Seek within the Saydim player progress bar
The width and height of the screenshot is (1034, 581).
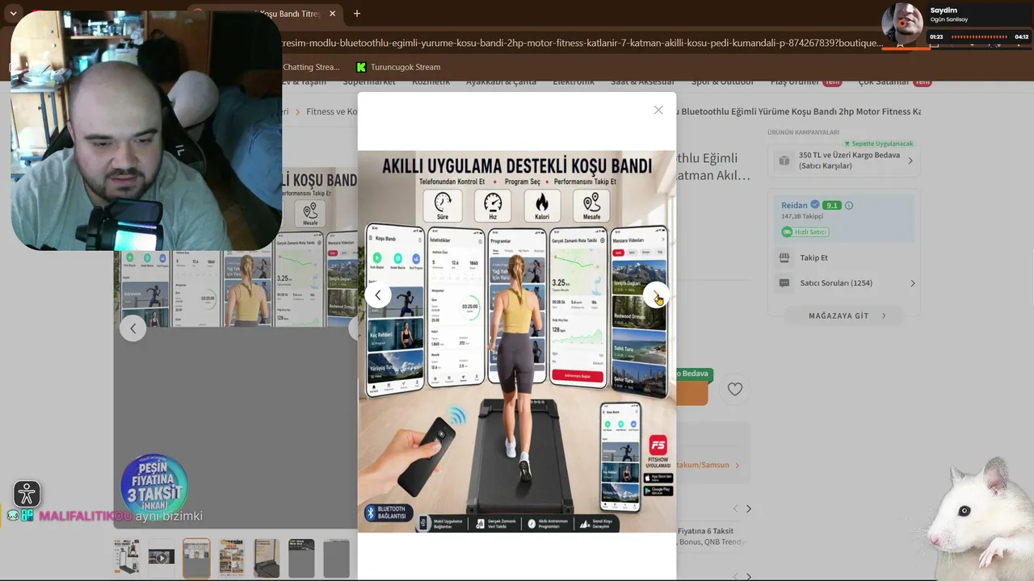tap(978, 36)
